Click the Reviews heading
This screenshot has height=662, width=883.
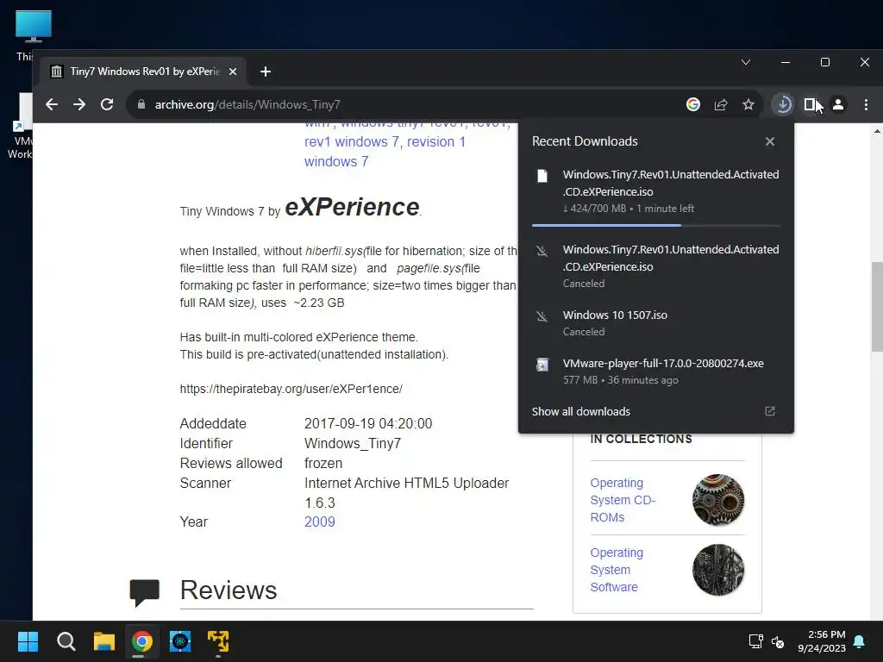228,590
